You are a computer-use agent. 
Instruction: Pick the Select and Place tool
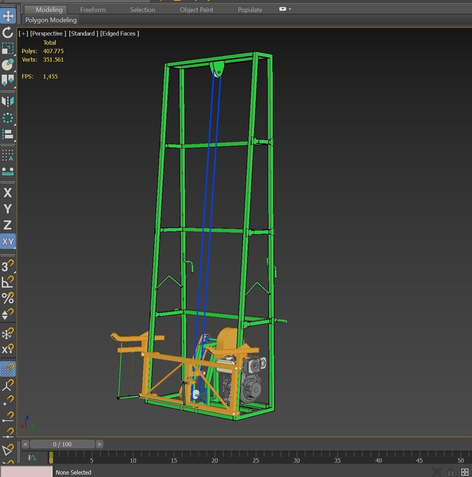(8, 64)
